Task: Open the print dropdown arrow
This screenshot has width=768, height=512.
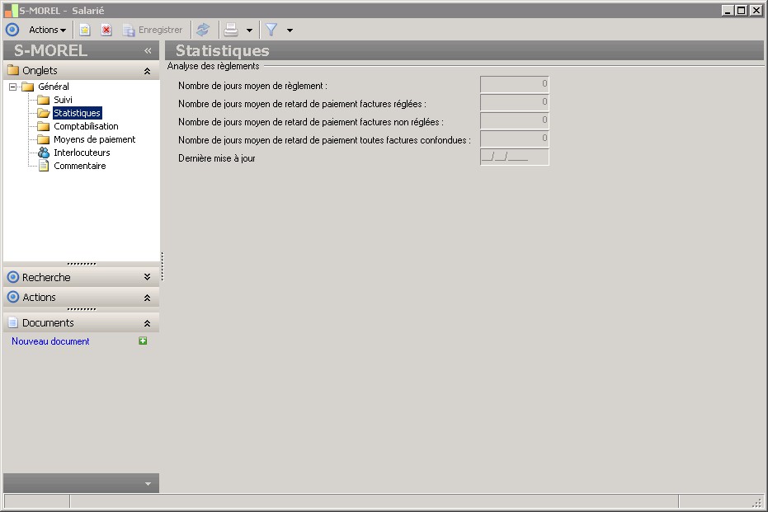Action: coord(249,31)
